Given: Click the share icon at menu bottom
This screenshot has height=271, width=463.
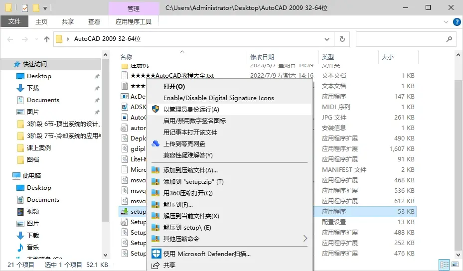Looking at the screenshot, I should pyautogui.click(x=155, y=266).
